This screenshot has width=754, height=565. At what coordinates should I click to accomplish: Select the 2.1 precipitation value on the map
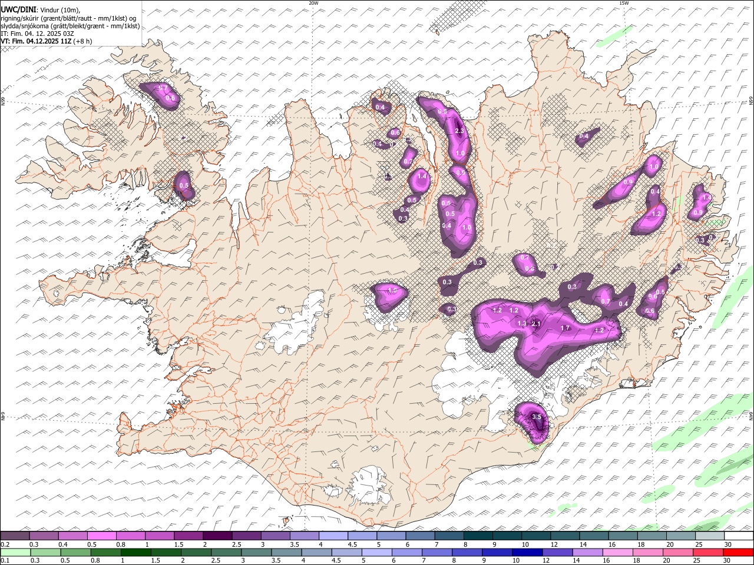[x=535, y=324]
